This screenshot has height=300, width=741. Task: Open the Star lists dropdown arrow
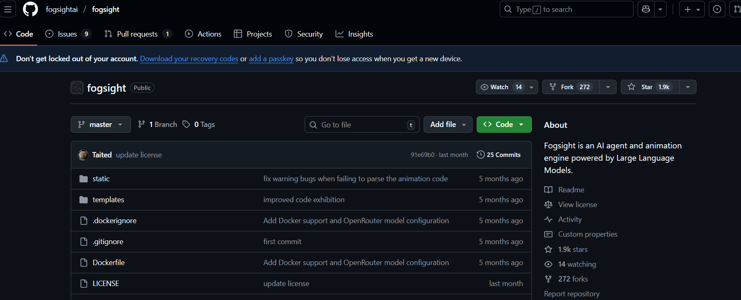coord(687,87)
